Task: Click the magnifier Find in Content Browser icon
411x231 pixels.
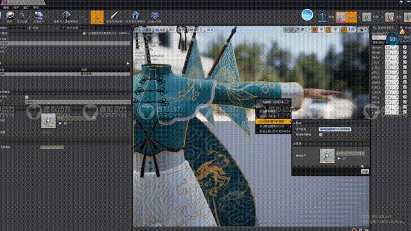Action: tap(10, 15)
